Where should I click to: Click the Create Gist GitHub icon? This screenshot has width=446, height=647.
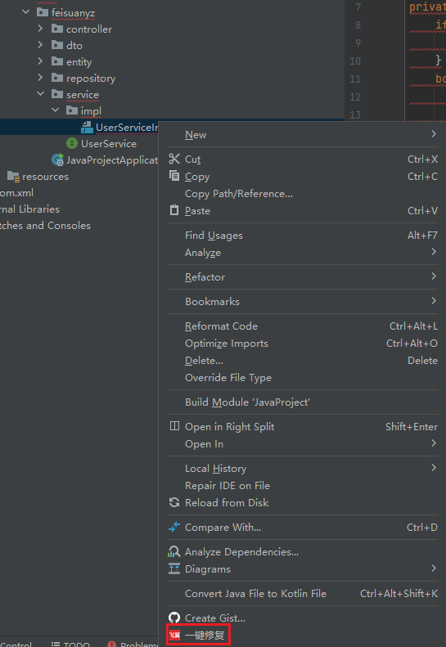tap(174, 618)
